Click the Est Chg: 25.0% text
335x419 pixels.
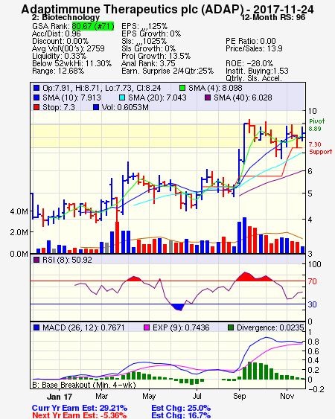point(181,409)
